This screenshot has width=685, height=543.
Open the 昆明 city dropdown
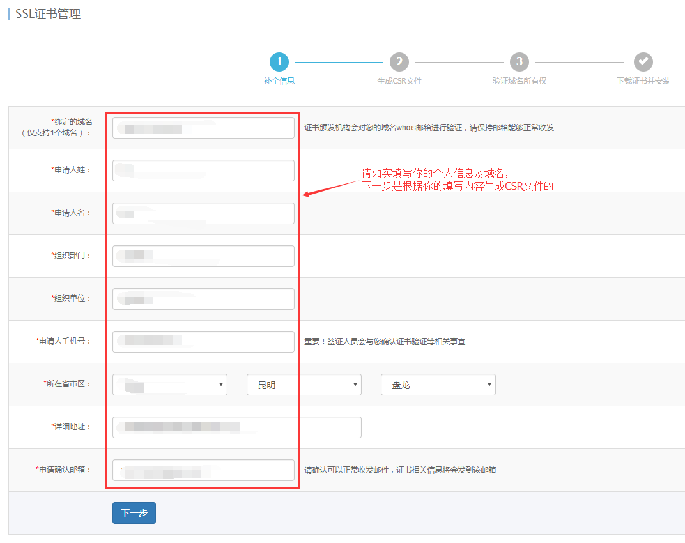304,384
